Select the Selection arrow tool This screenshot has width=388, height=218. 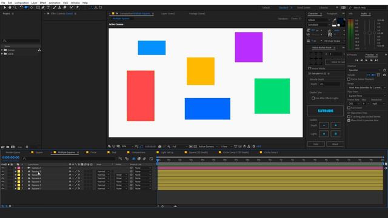pos(4,7)
